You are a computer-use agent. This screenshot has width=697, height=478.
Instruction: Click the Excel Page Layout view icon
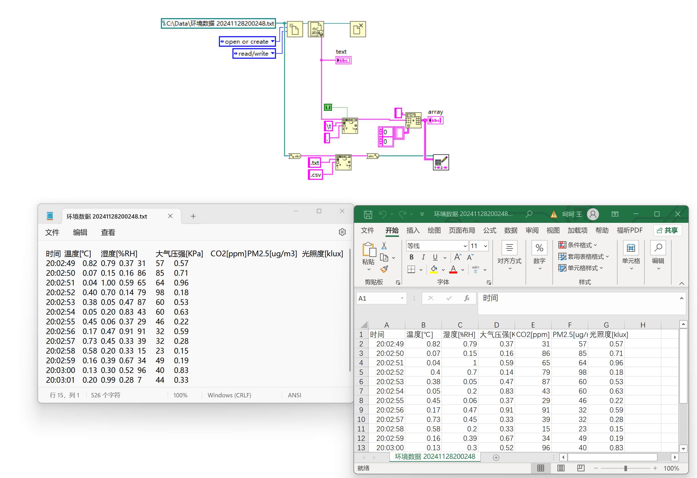561,468
